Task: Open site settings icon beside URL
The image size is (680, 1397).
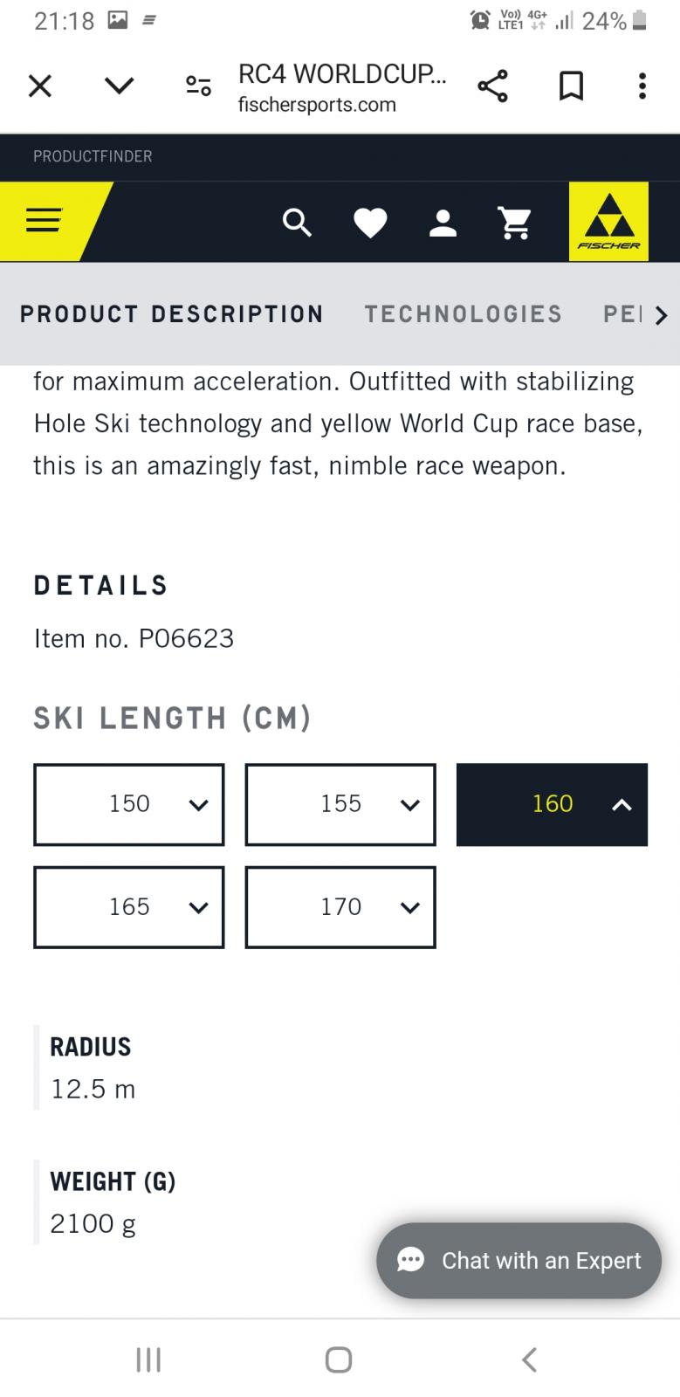Action: coord(198,86)
